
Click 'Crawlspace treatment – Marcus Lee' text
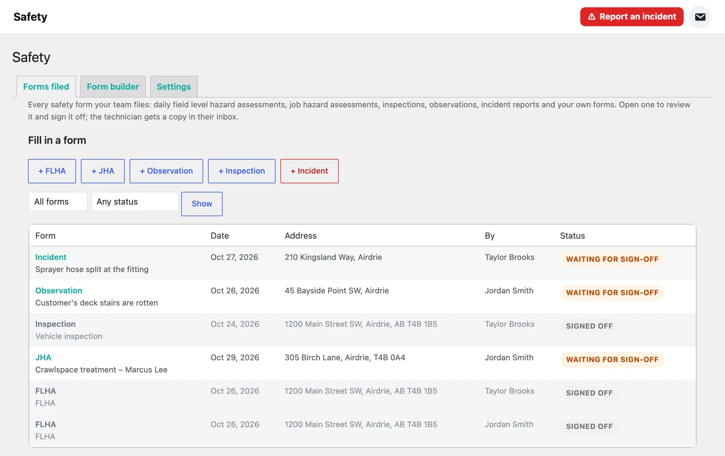pyautogui.click(x=101, y=370)
